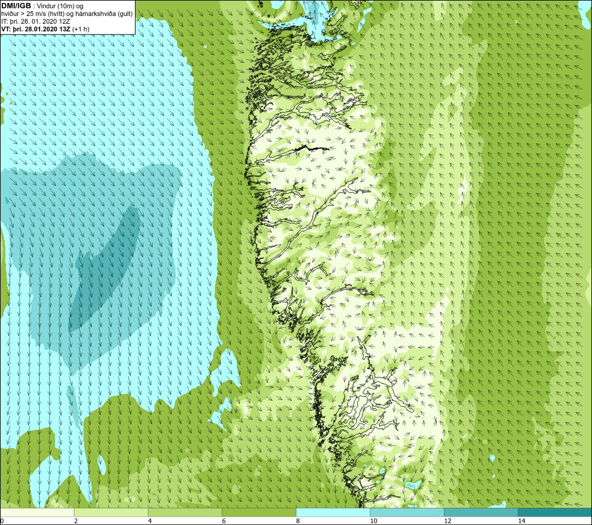Select the above 14 m/s dark teal swatch

(555, 512)
